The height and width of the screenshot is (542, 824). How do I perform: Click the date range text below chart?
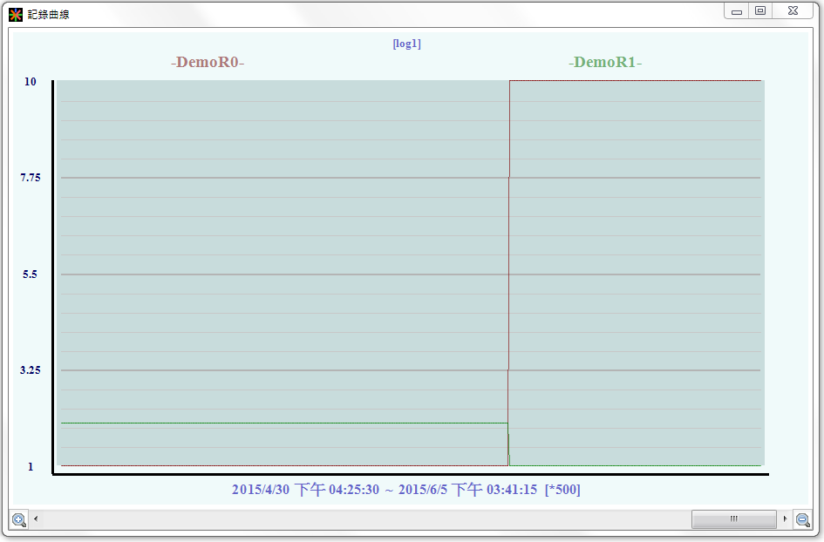click(405, 490)
